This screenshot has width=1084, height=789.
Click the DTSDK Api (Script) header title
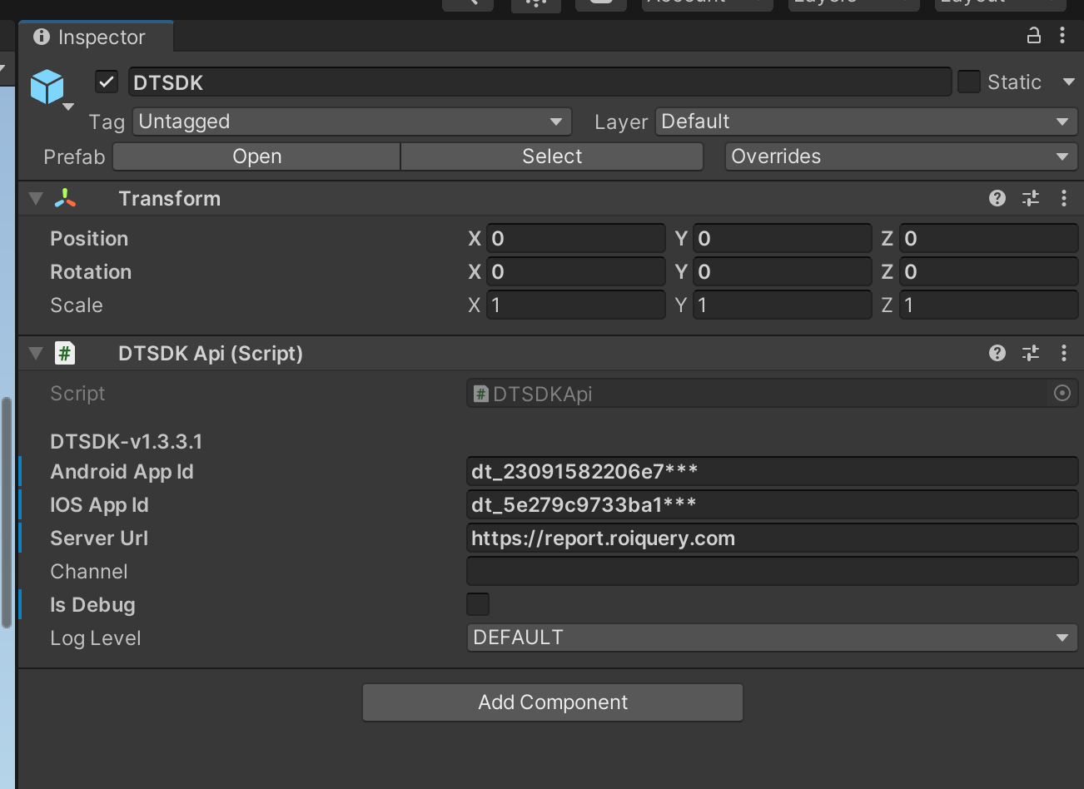[x=211, y=353]
